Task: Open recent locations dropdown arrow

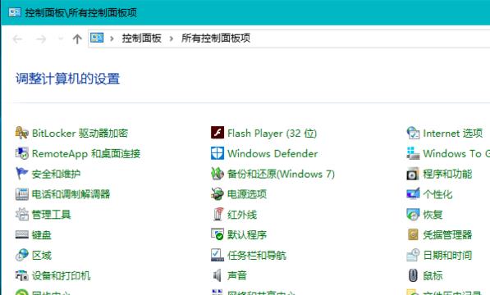Action: 61,39
